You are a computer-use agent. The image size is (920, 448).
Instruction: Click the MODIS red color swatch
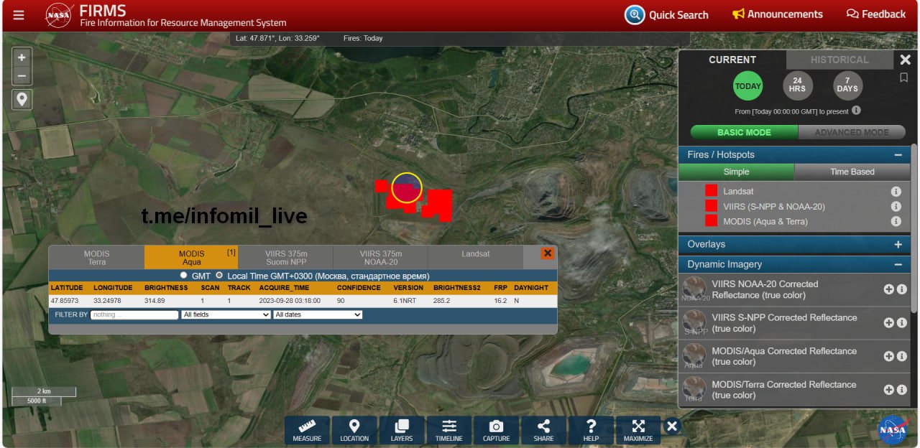pos(711,221)
